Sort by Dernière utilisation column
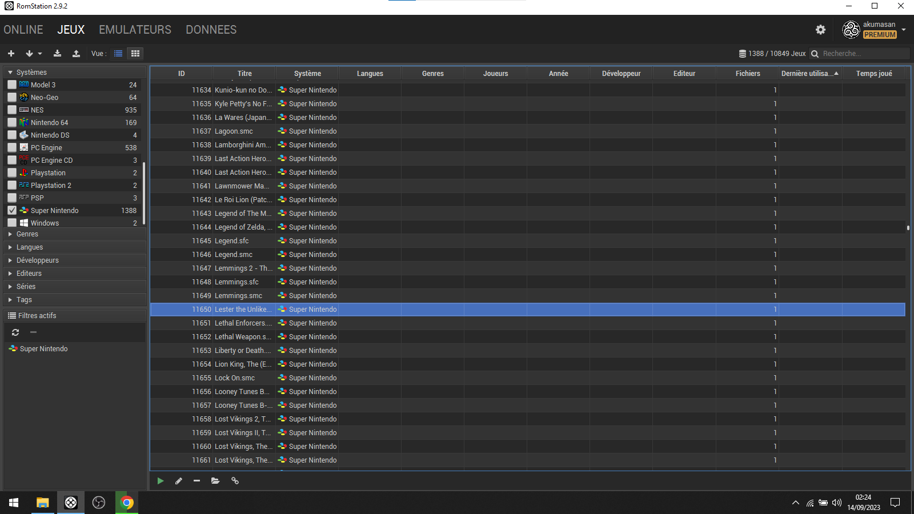Image resolution: width=914 pixels, height=514 pixels. pos(810,74)
